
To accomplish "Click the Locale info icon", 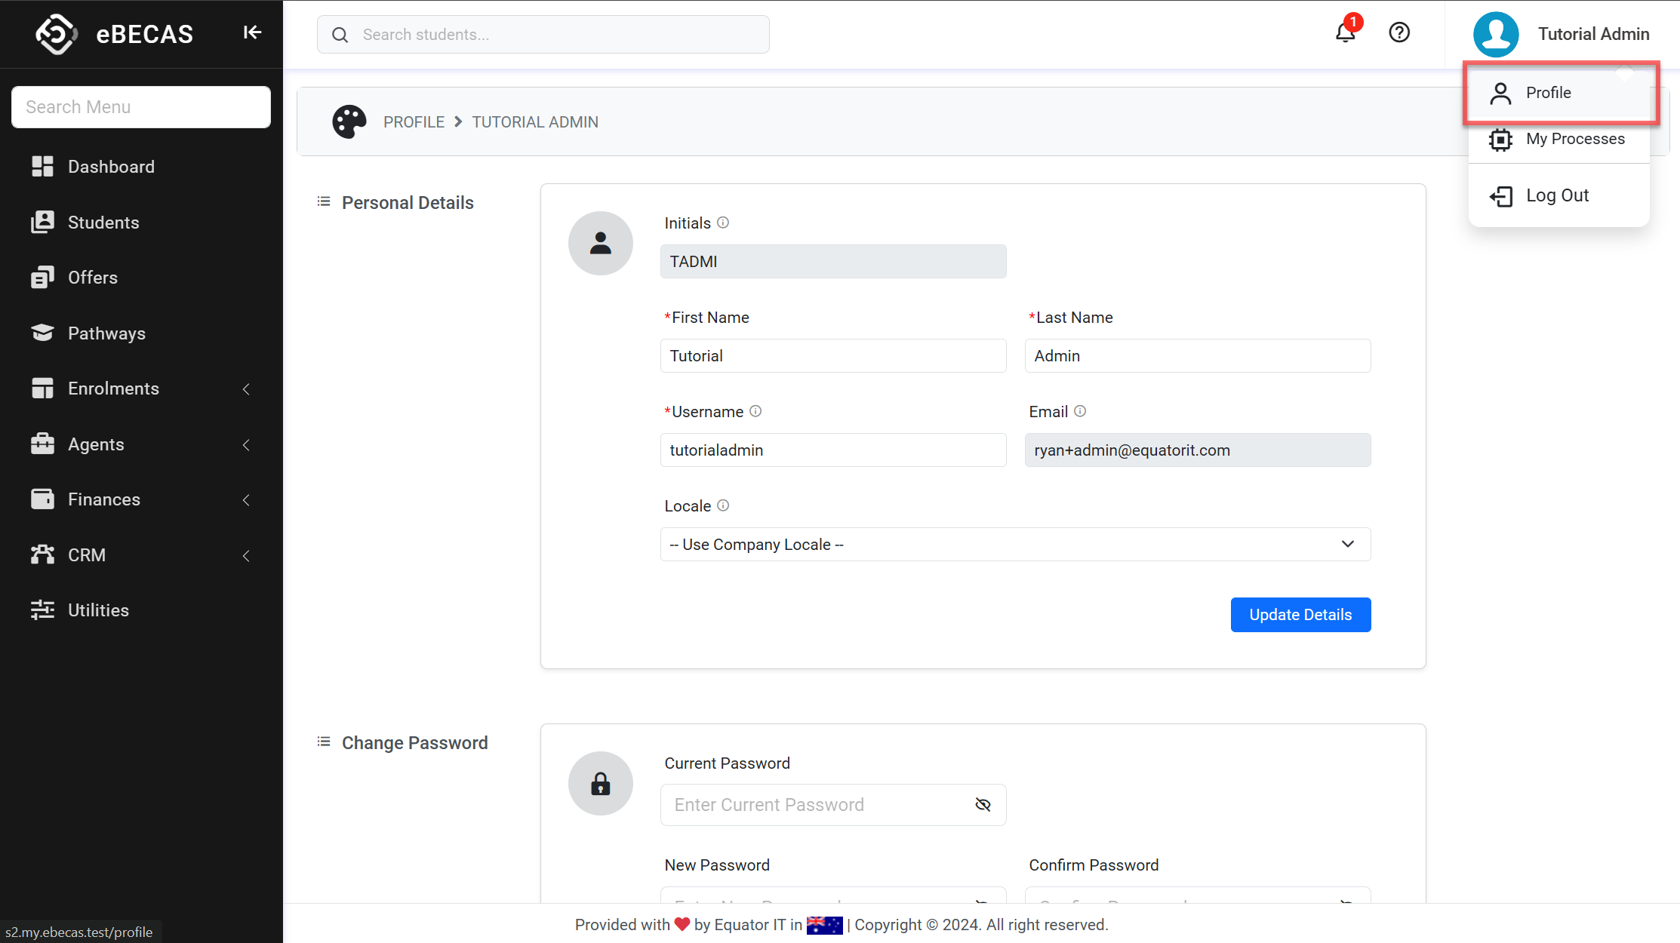I will click(723, 505).
